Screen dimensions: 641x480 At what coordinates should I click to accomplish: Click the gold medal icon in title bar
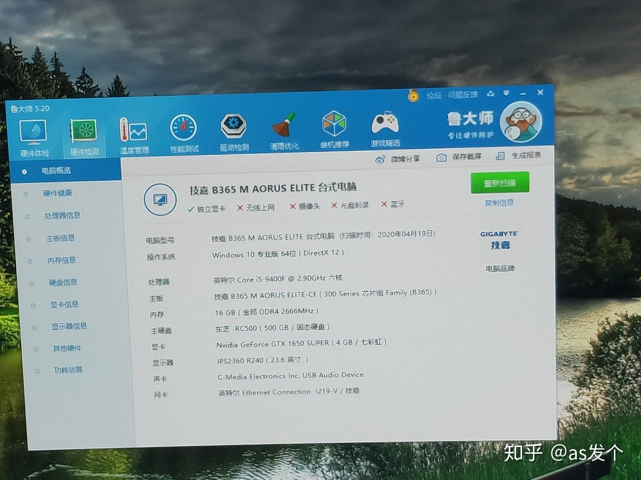pyautogui.click(x=413, y=96)
